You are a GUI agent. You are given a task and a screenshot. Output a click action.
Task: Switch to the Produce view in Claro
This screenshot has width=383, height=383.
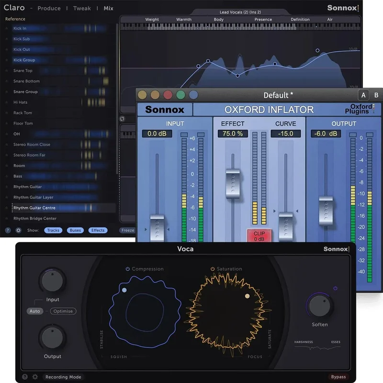(49, 8)
